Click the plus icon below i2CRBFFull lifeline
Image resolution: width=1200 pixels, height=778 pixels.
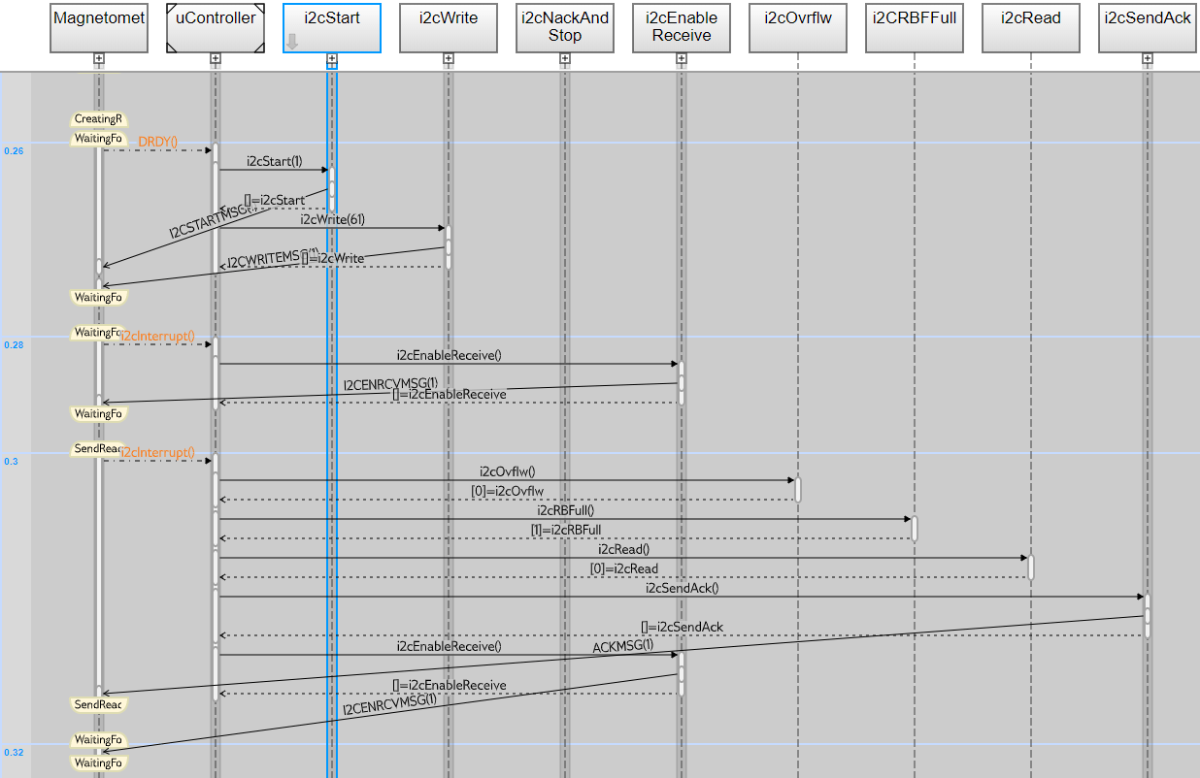[x=914, y=59]
